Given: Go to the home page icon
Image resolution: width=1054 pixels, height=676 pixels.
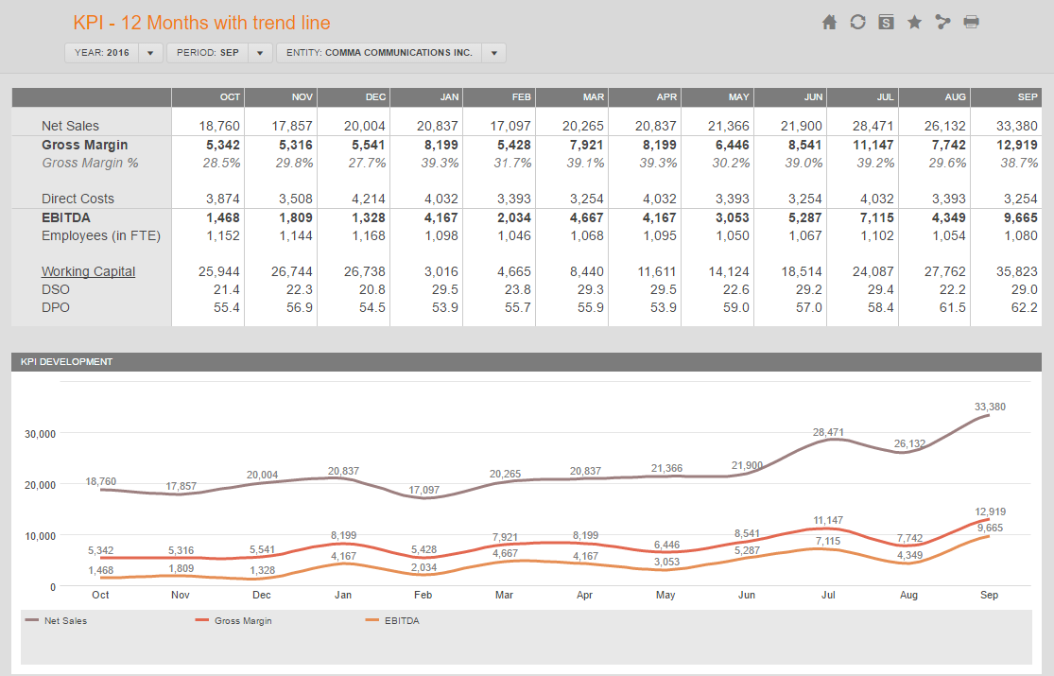Looking at the screenshot, I should 829,22.
